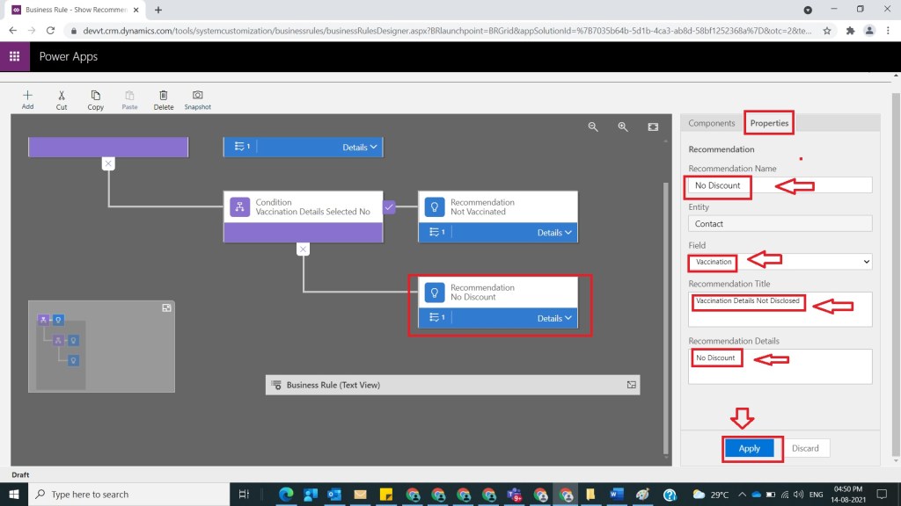Switch to the Components tab
The height and width of the screenshot is (506, 901).
(711, 124)
